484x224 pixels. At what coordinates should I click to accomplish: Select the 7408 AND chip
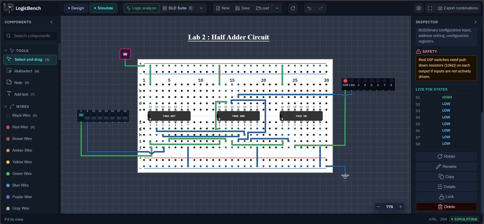point(238,116)
